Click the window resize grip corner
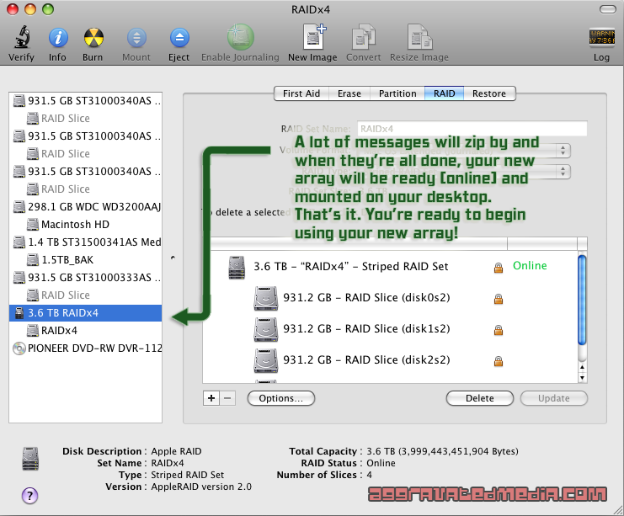 pyautogui.click(x=618, y=510)
